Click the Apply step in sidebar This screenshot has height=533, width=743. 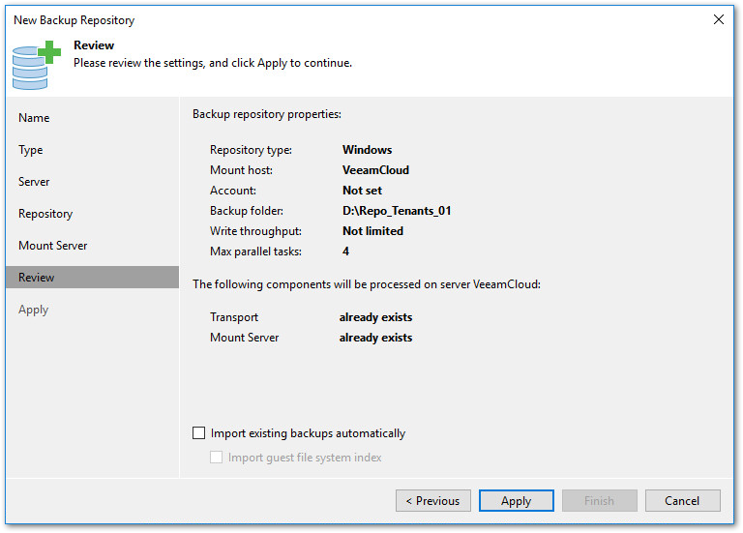tap(34, 310)
